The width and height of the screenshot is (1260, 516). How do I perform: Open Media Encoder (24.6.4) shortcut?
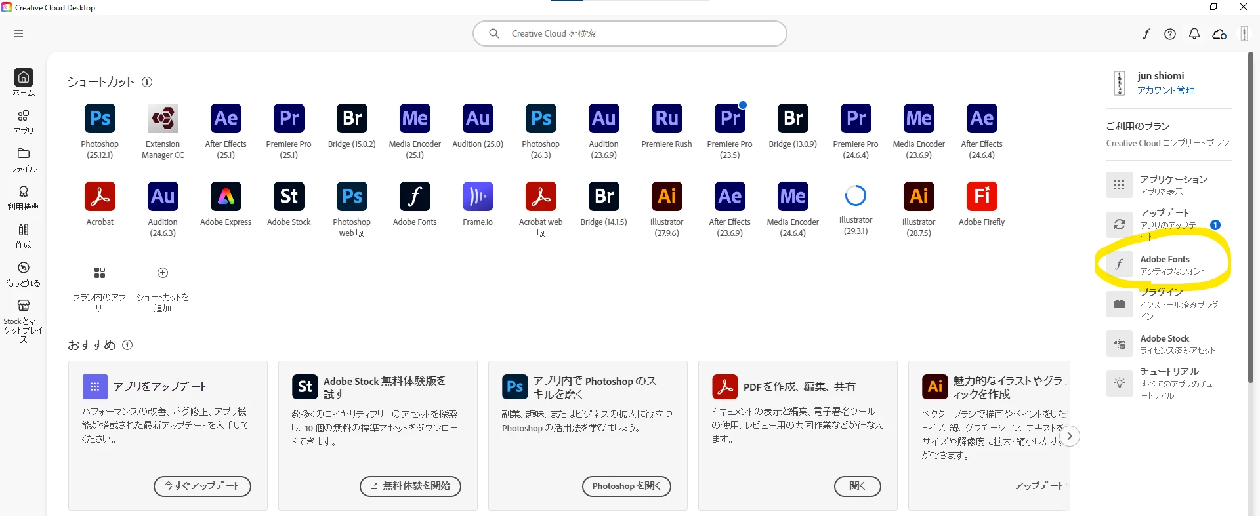793,197
